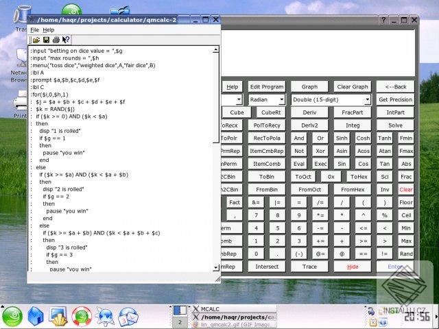Click the What's This help pointer icon
The width and height of the screenshot is (439, 329).
tap(66, 40)
